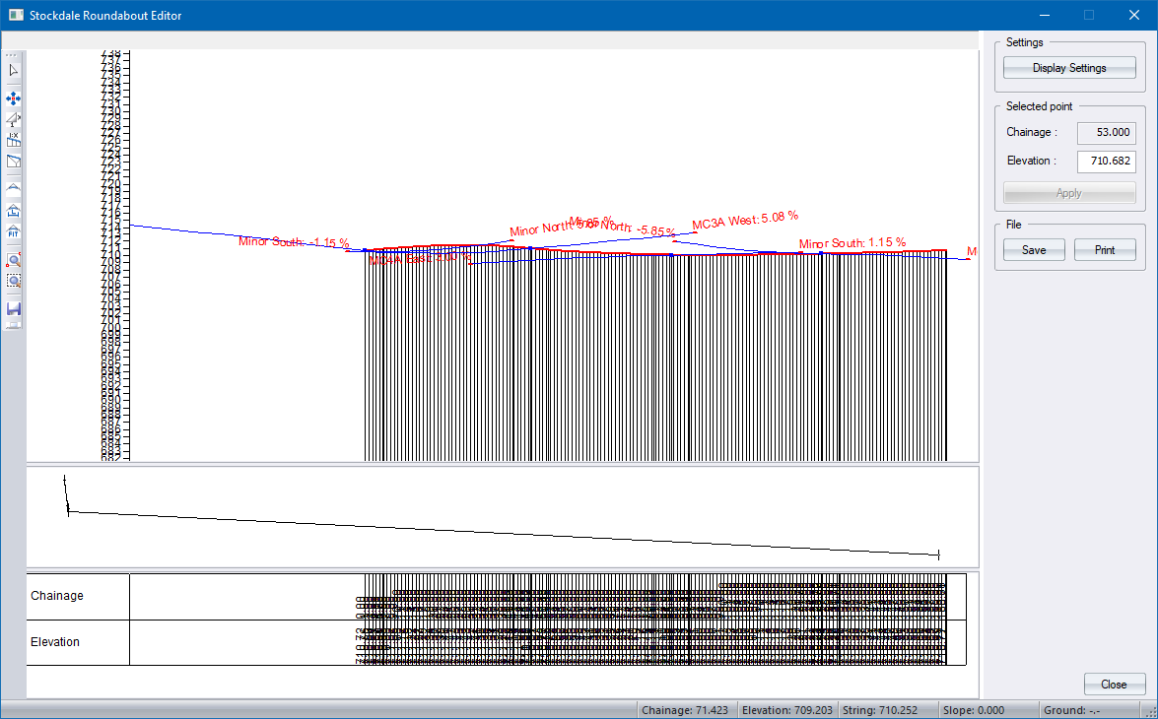This screenshot has width=1158, height=719.
Task: Select the sloped profile section tool
Action: (x=13, y=161)
